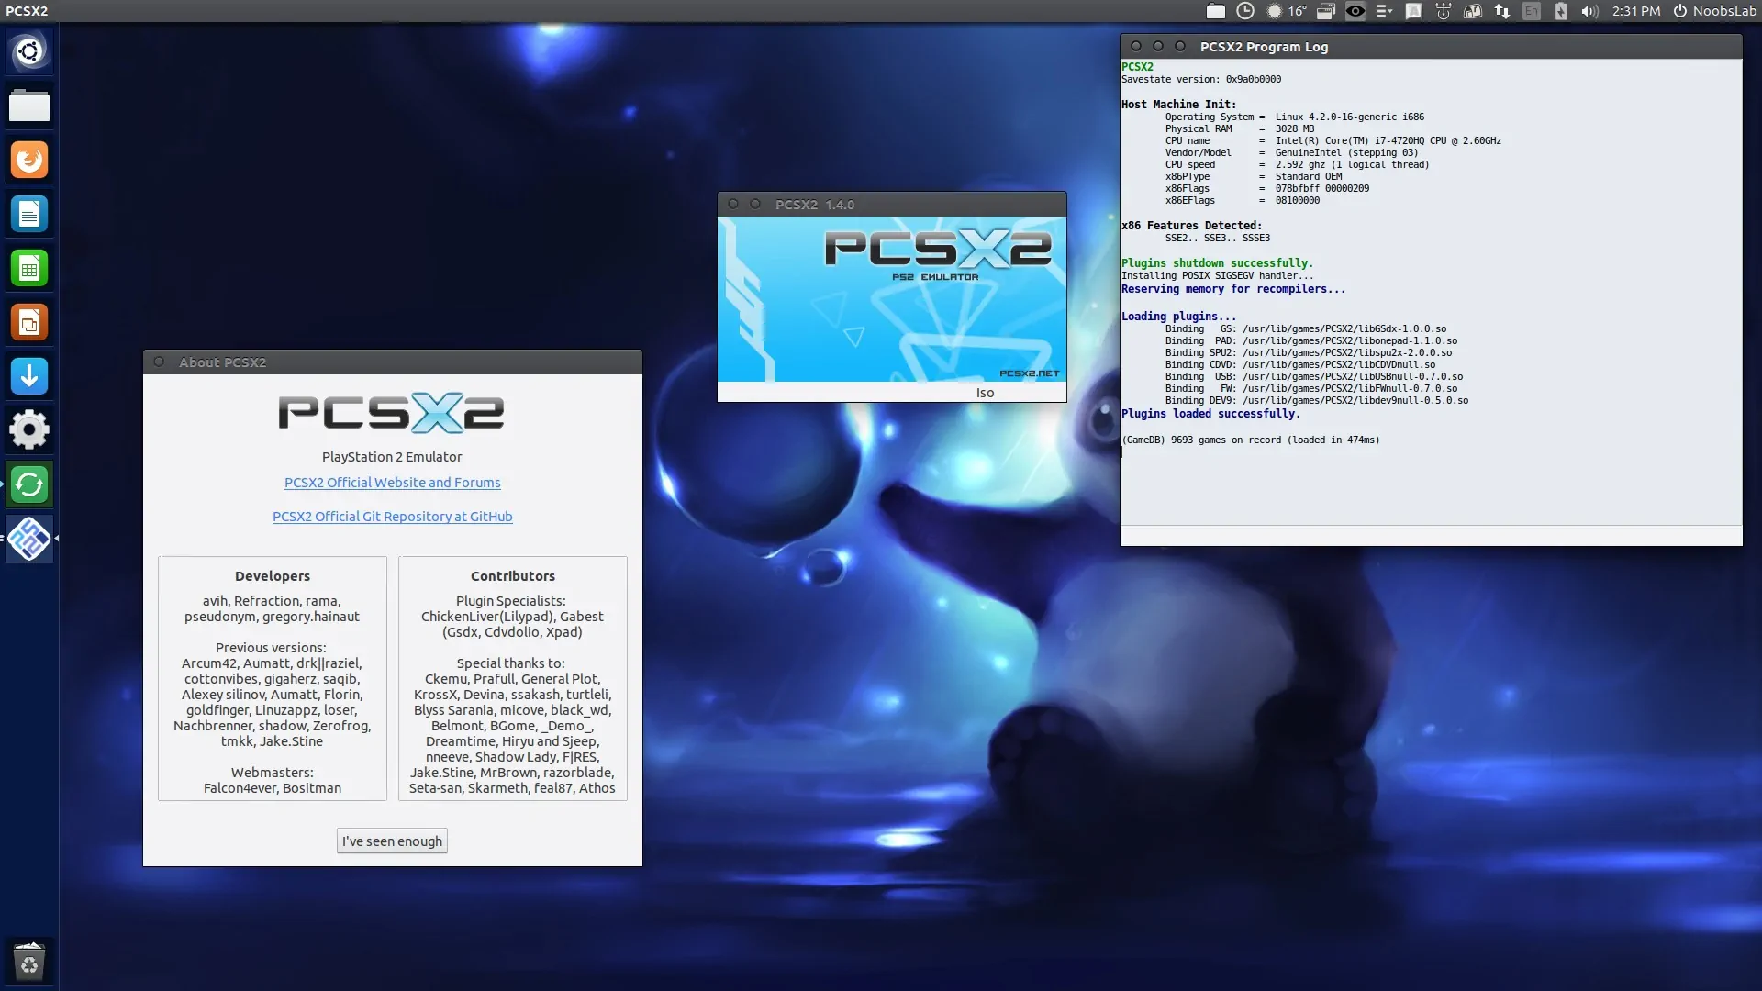This screenshot has height=991, width=1762.
Task: Click the PCSX2 splash banner in main window
Action: coord(892,299)
